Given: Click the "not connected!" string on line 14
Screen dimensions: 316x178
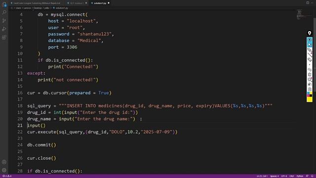Looking at the screenshot, I should point(75,80).
